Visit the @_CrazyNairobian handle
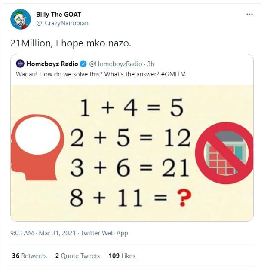This screenshot has height=271, width=264. pos(62,23)
